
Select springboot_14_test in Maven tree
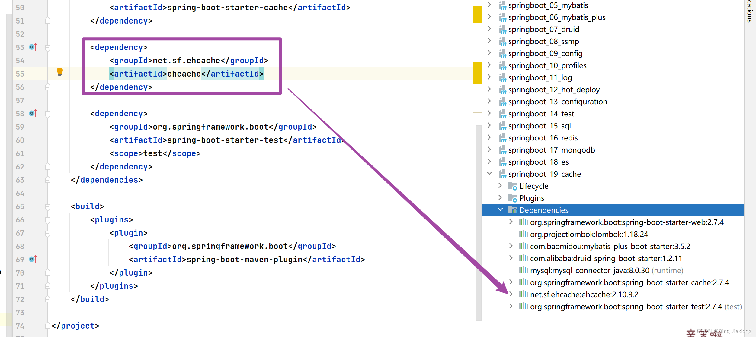pyautogui.click(x=541, y=114)
